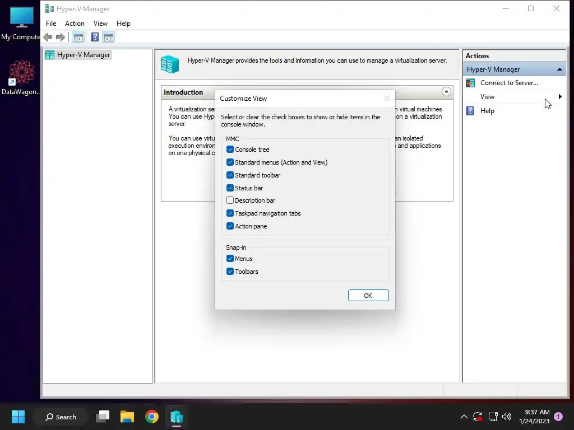
Task: Open File Explorer from taskbar
Action: [127, 417]
